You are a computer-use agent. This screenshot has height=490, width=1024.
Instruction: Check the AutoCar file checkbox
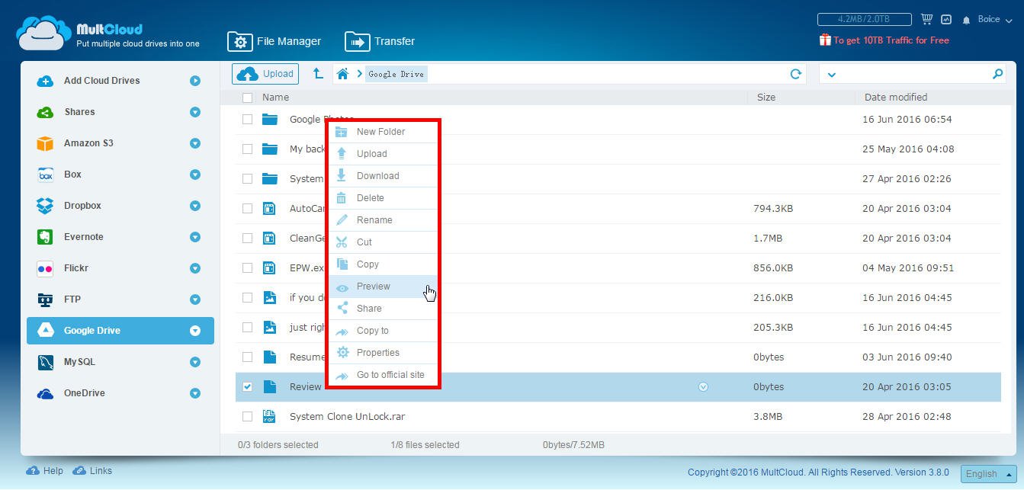(247, 208)
